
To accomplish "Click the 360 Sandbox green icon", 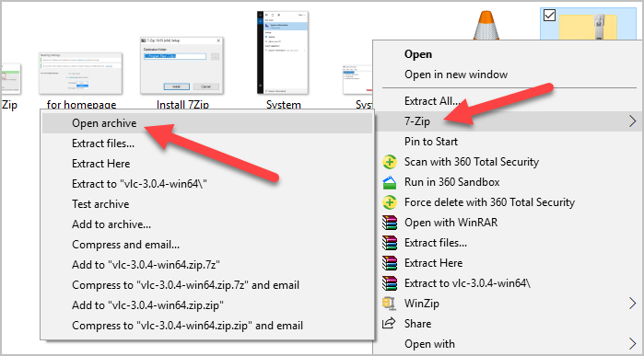I will tap(390, 182).
